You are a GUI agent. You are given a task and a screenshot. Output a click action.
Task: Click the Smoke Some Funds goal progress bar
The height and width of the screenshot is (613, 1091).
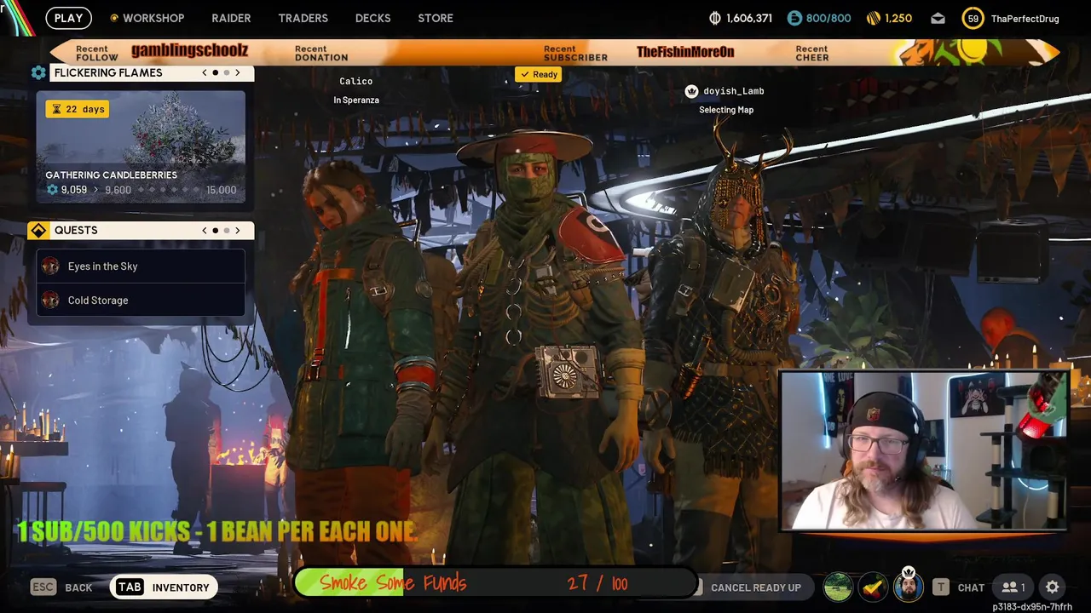pyautogui.click(x=494, y=583)
